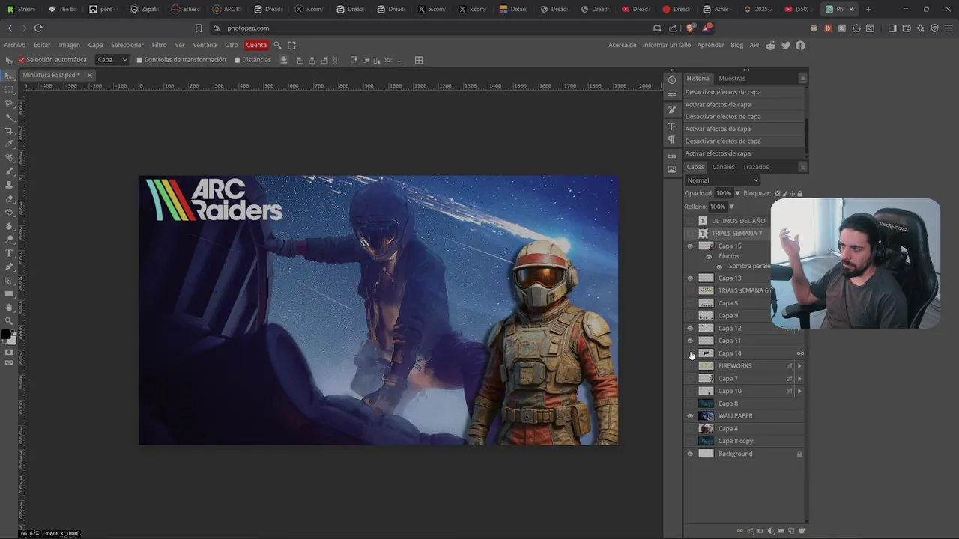
Task: Expand the FIREWORKS layer effects arrow
Action: (x=799, y=366)
